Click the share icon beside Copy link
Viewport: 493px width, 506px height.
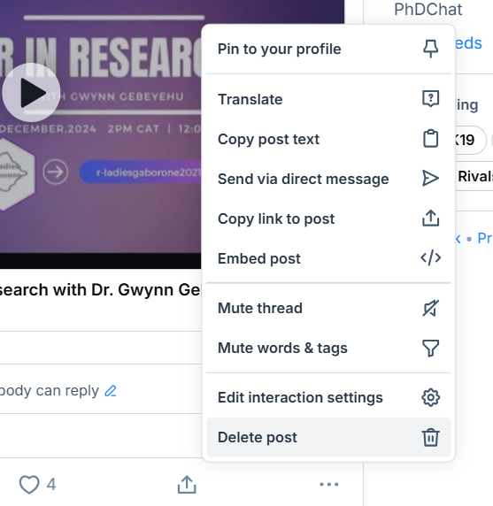431,218
